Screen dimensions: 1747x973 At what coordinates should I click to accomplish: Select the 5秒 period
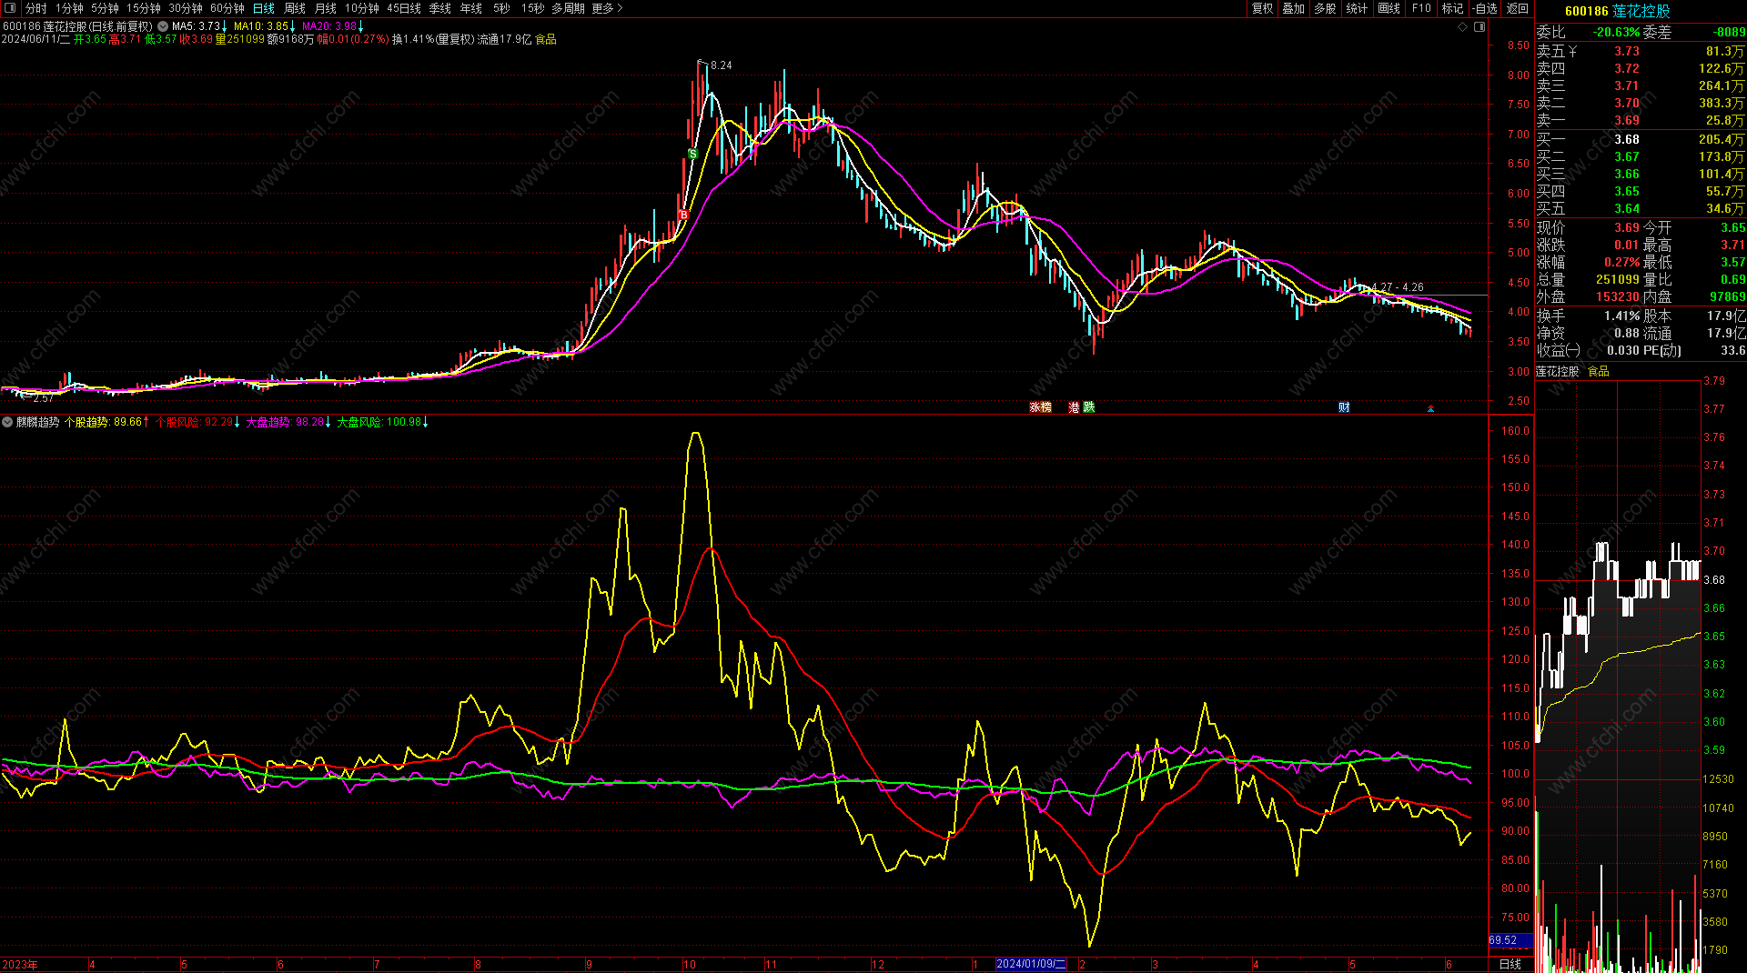501,8
